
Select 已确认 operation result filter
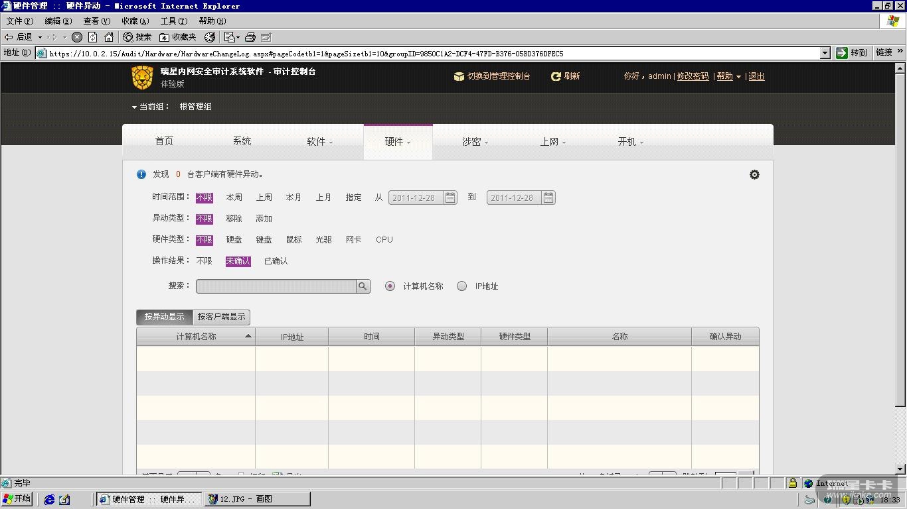pos(276,261)
